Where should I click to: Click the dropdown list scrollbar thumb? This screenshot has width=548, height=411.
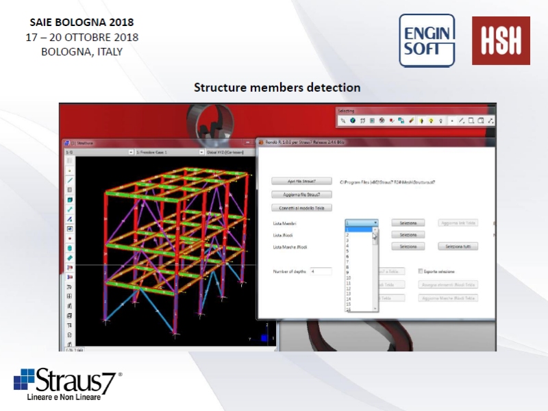coord(375,236)
